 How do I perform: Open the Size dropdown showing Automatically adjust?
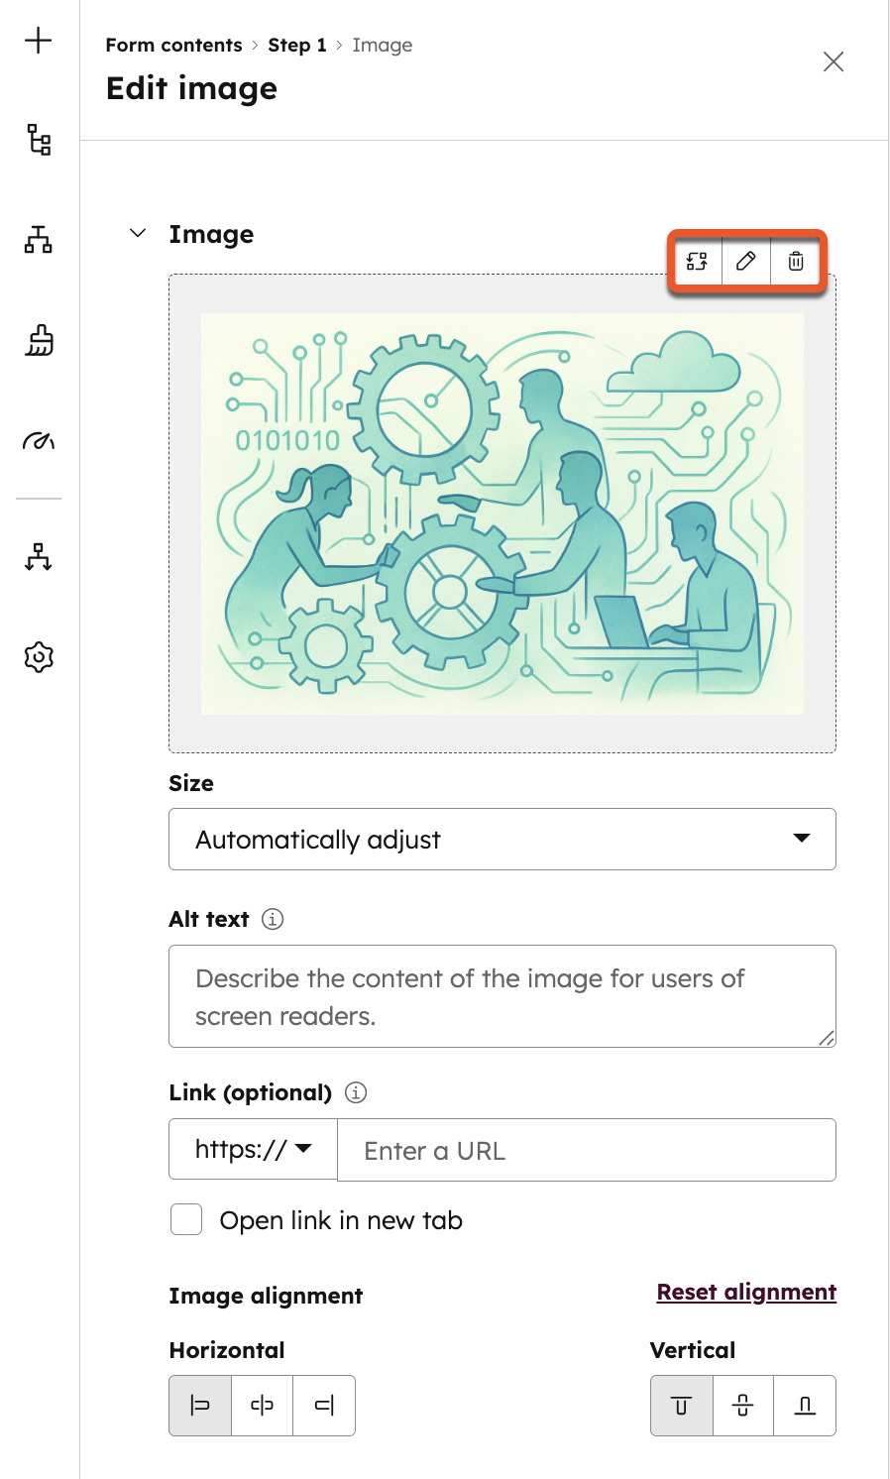coord(502,840)
